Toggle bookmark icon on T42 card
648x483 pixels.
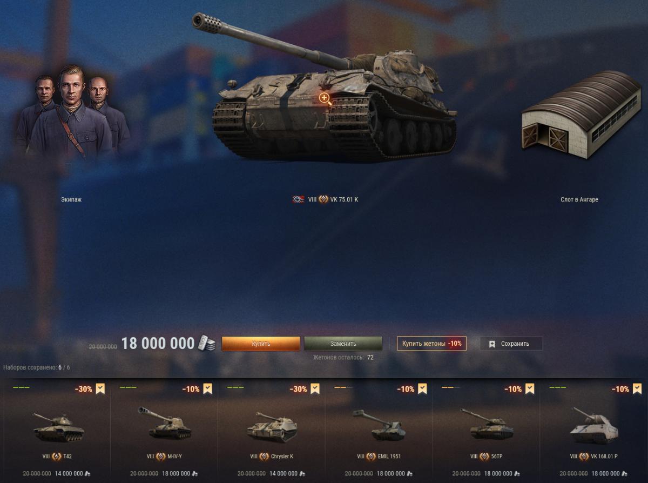(x=100, y=389)
